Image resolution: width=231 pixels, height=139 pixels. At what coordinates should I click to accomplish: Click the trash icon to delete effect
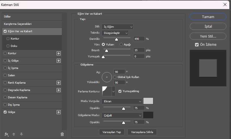pyautogui.click(x=62, y=134)
